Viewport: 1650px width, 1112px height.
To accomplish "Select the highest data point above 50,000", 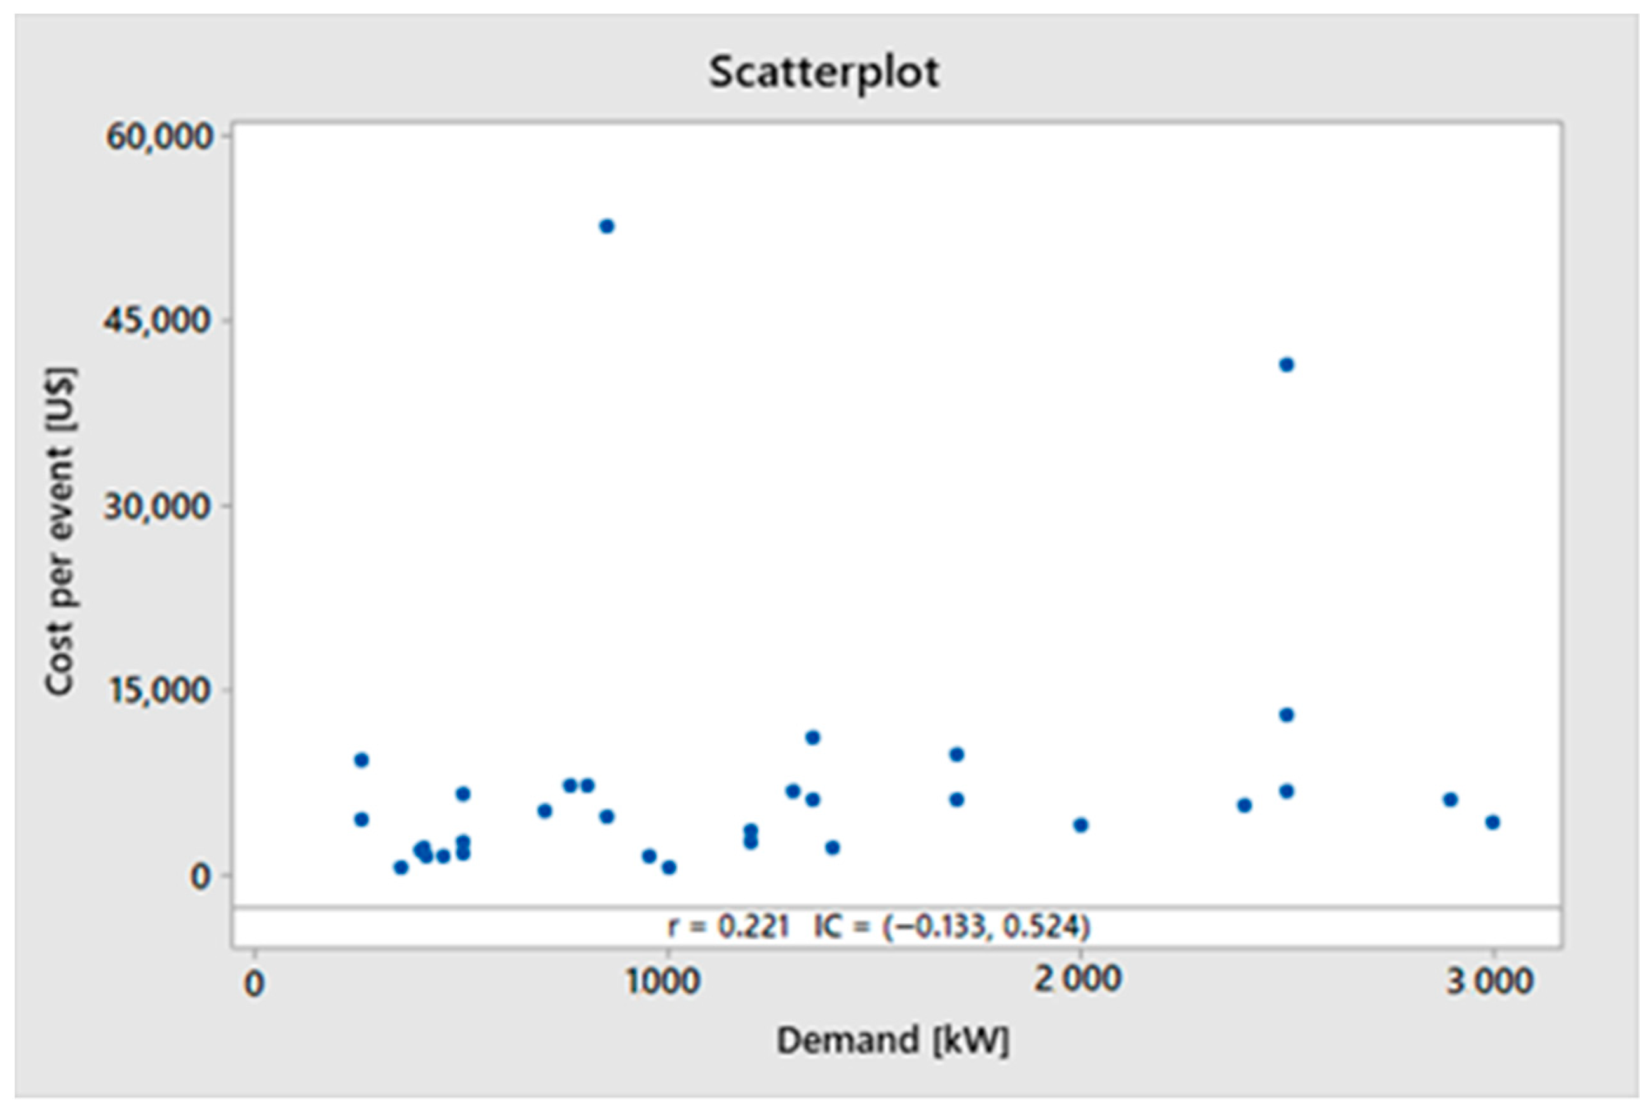I will (x=607, y=226).
